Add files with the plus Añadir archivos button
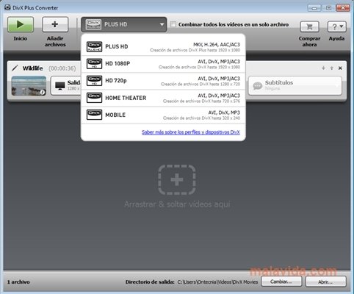This screenshot has width=354, height=294. 55,24
